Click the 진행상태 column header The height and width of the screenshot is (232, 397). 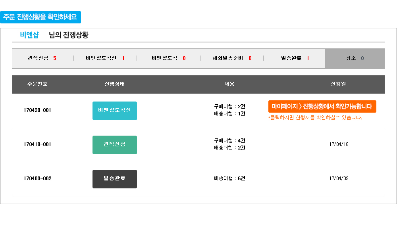point(115,84)
